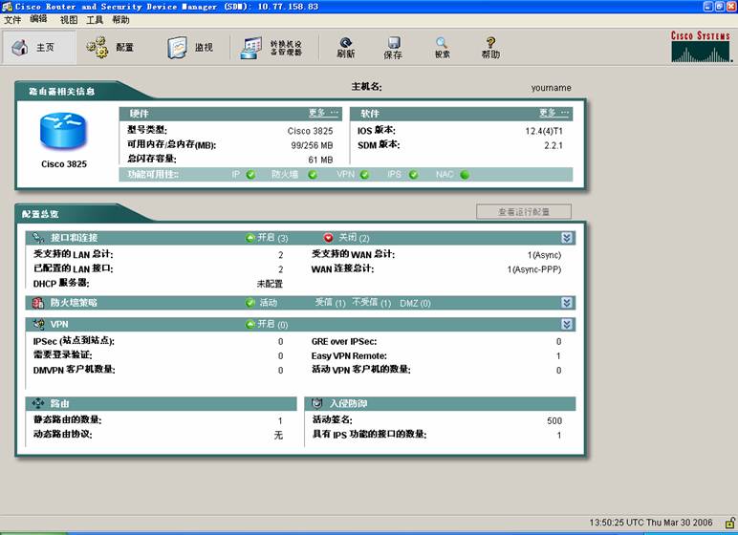The height and width of the screenshot is (535, 738).
Task: Click the WAN total value 1(Async)
Action: (x=544, y=255)
